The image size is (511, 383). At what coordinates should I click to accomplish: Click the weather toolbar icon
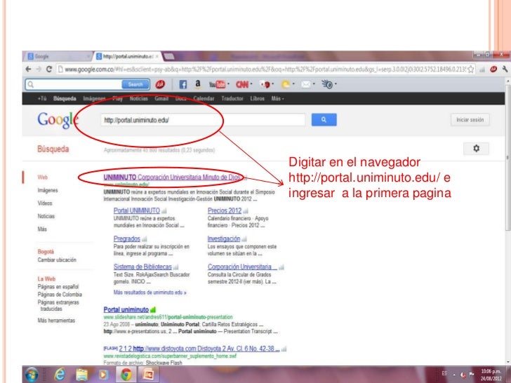click(286, 85)
